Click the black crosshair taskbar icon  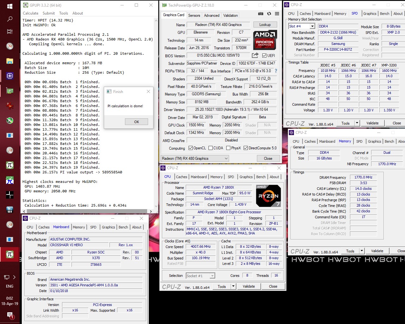click(10, 195)
